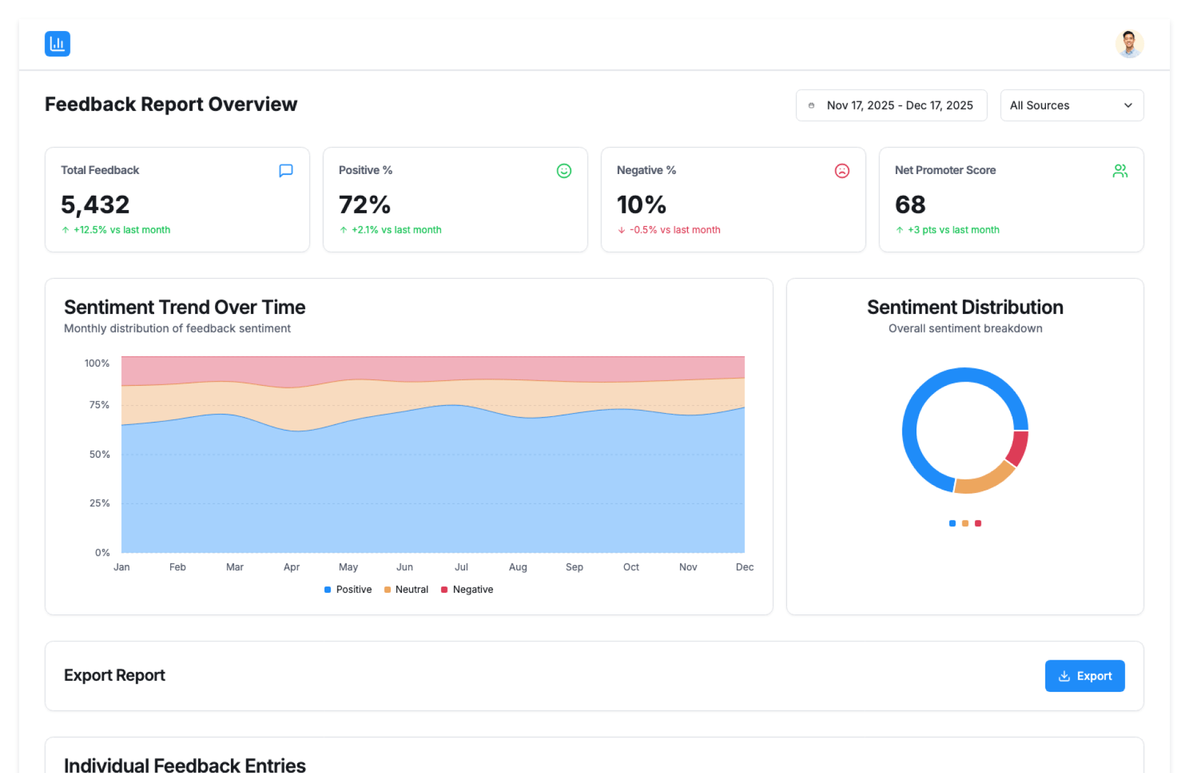Click the download icon on Export button

1064,676
